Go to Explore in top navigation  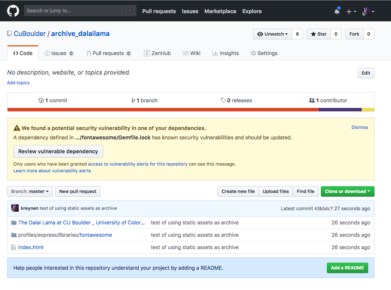[x=252, y=11]
